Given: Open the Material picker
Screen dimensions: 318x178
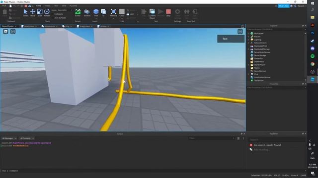Looking at the screenshot, I should tap(114, 13).
